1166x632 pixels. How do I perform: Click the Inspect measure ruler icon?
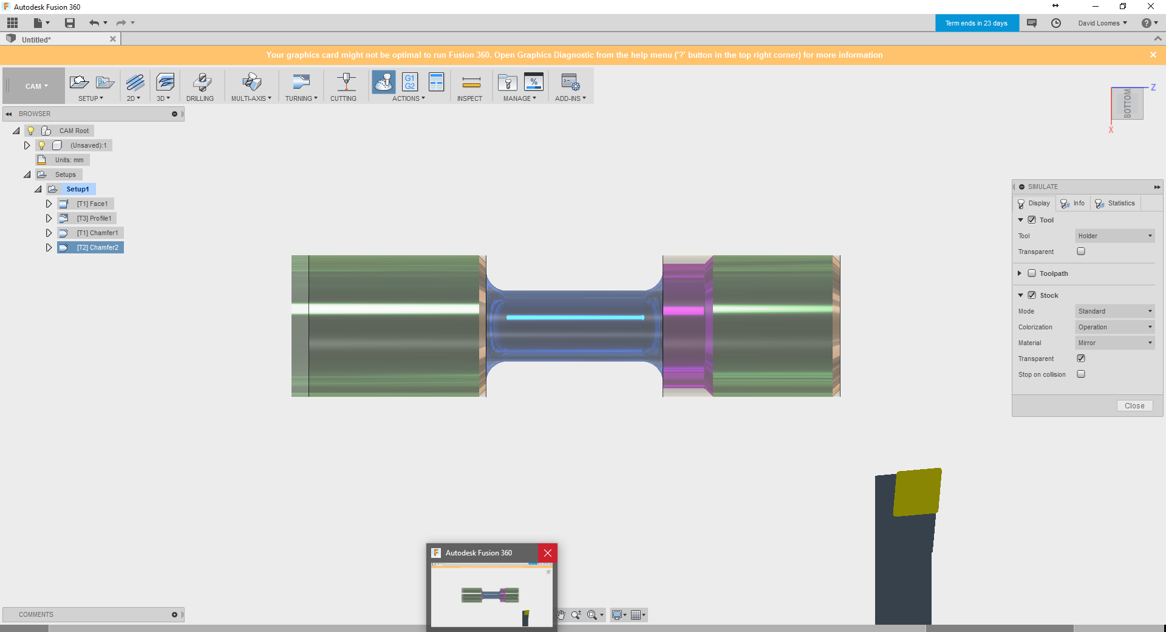pyautogui.click(x=471, y=83)
